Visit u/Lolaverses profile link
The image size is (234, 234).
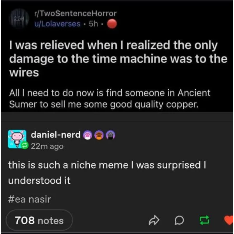57,24
